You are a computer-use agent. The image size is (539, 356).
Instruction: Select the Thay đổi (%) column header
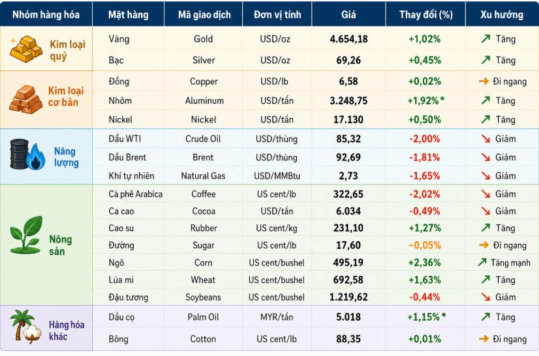point(426,14)
